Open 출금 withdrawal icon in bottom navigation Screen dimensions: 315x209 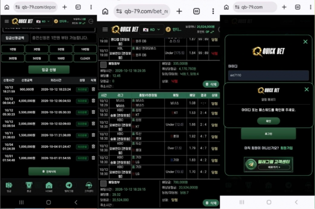[x=29, y=187]
